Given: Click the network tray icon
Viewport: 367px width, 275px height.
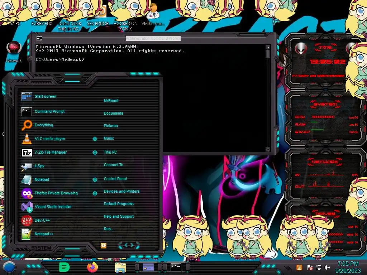Looking at the screenshot, I should (x=318, y=267).
